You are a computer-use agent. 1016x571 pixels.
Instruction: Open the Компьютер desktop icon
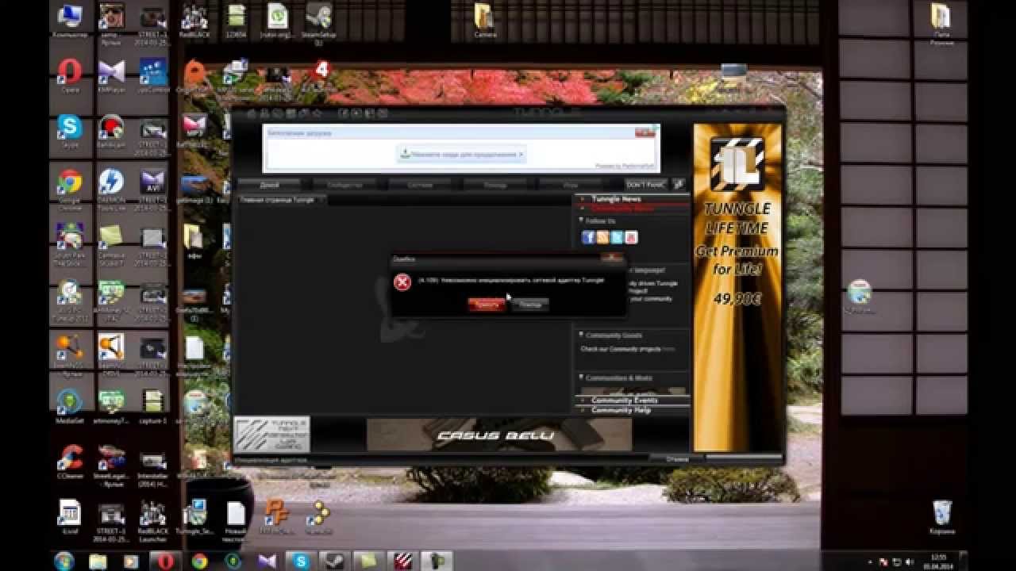[x=69, y=22]
